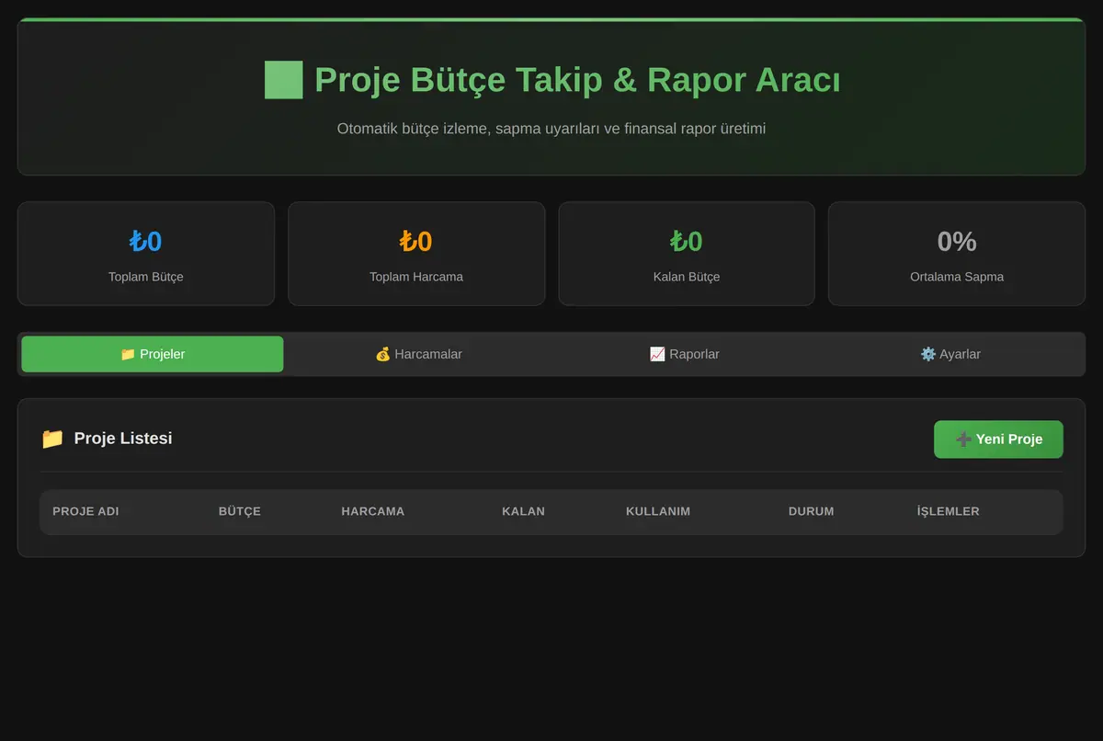Select the Ortalama Sapma summary card
The width and height of the screenshot is (1103, 741).
(957, 254)
